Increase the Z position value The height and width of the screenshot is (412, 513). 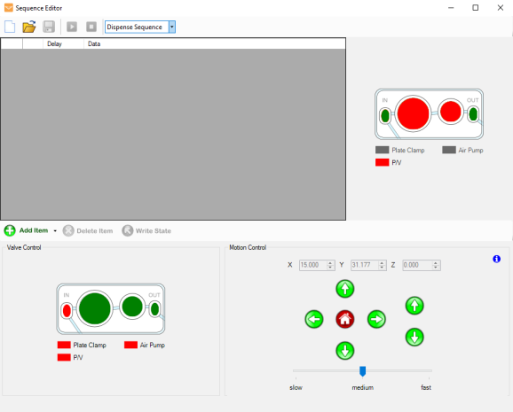click(x=436, y=262)
